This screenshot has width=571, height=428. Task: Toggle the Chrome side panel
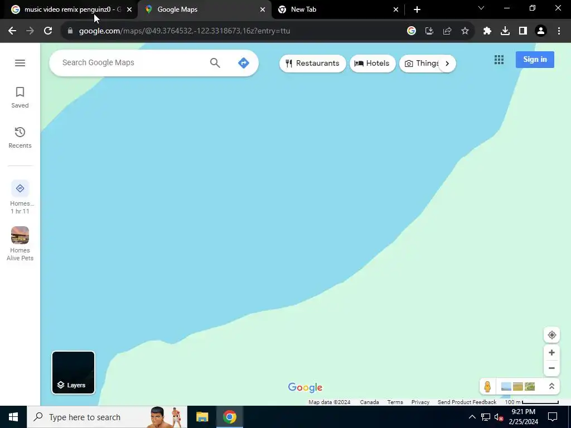coord(523,31)
